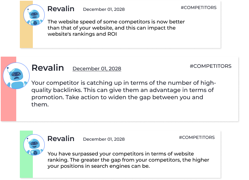Click the green severity stripe
The height and width of the screenshot is (180, 249).
click(x=26, y=154)
